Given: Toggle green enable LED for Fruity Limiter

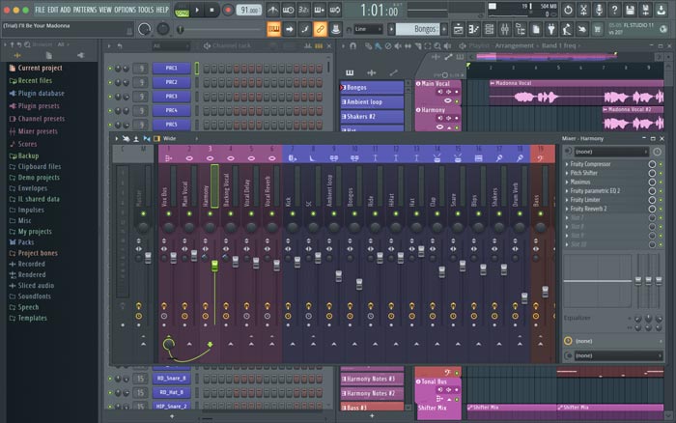Looking at the screenshot, I should [x=661, y=200].
